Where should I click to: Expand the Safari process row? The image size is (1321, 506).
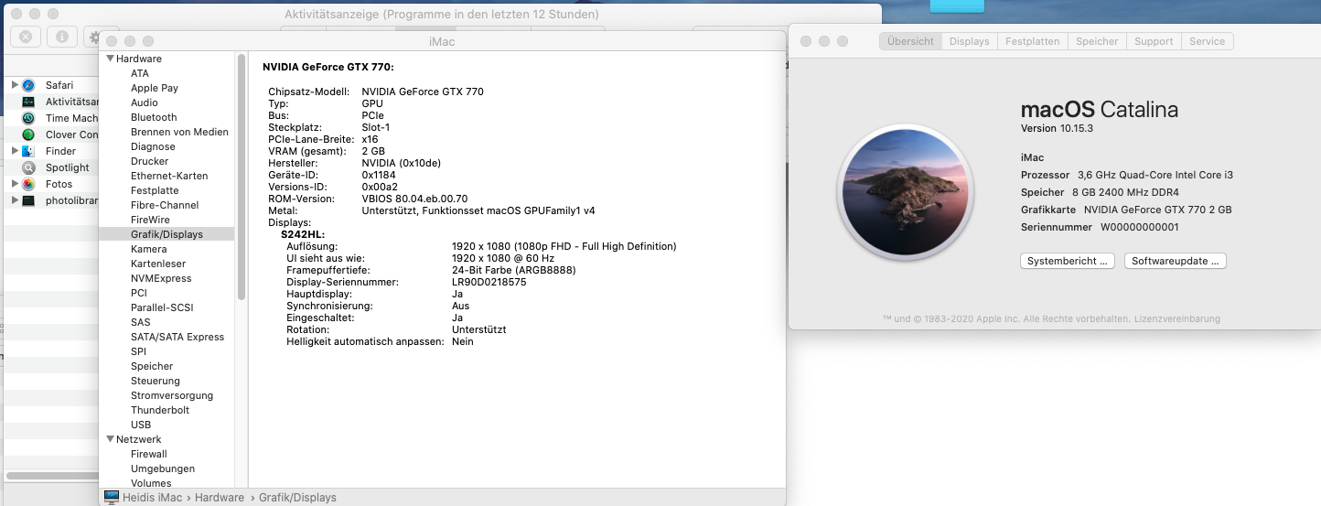(15, 85)
